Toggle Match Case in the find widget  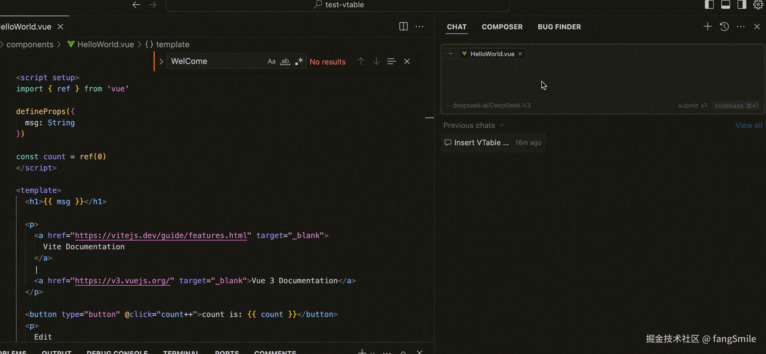(272, 61)
